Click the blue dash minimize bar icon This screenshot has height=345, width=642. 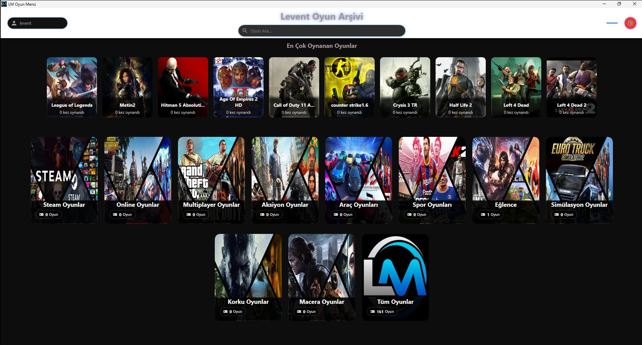612,23
